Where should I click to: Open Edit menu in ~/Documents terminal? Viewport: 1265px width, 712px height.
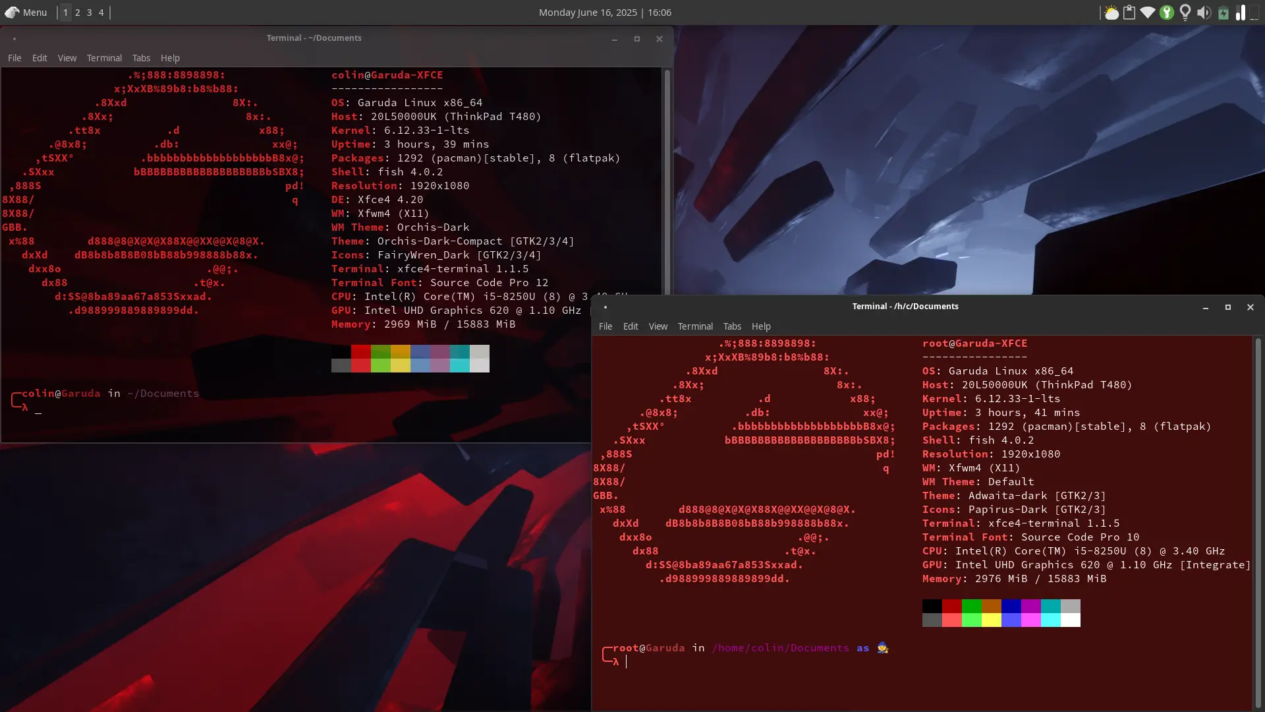click(x=40, y=58)
